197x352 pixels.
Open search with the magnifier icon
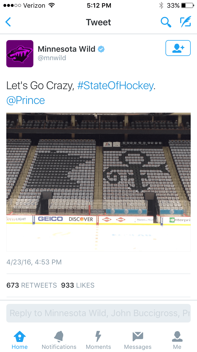pyautogui.click(x=166, y=22)
